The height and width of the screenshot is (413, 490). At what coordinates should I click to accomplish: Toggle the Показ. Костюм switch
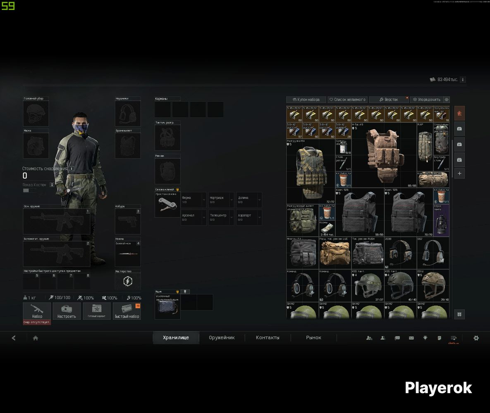tap(29, 190)
